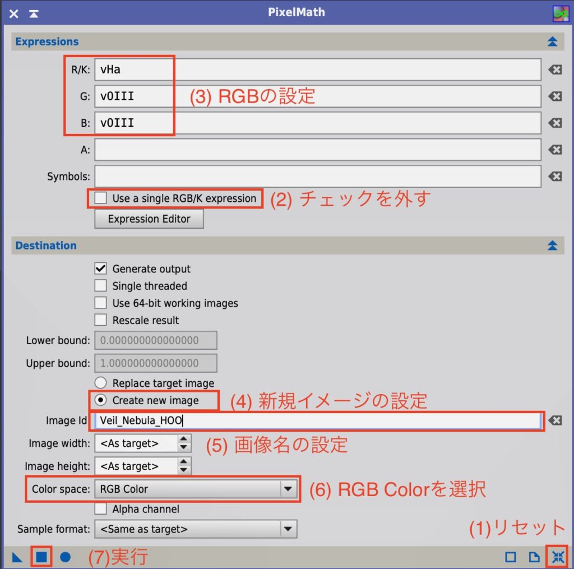Viewport: 574px width, 569px height.
Task: Open the documentation page icon
Action: (534, 557)
